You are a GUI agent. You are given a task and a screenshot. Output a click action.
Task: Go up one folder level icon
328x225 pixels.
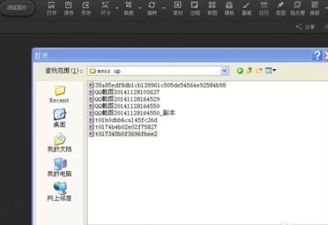(x=249, y=70)
